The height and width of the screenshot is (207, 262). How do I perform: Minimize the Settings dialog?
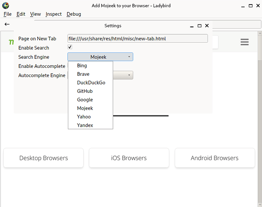[x=192, y=26]
